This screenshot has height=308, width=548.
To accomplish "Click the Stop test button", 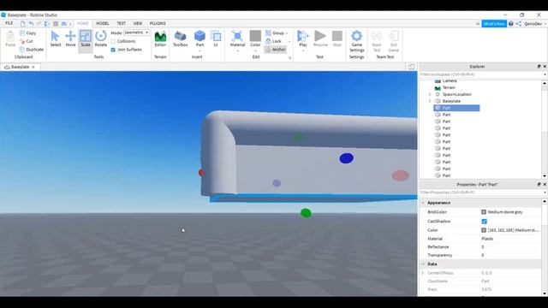I will (x=337, y=38).
